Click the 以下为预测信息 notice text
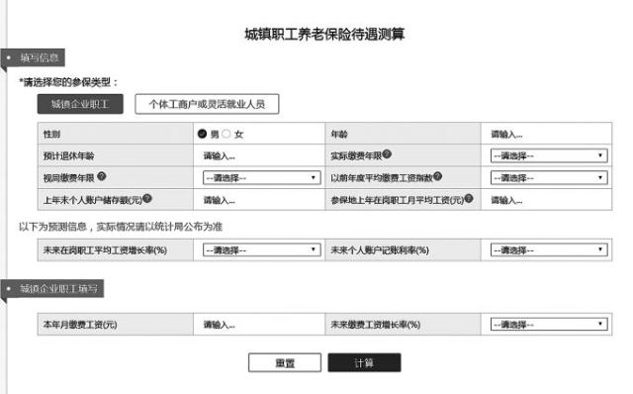633x394 pixels. click(121, 227)
